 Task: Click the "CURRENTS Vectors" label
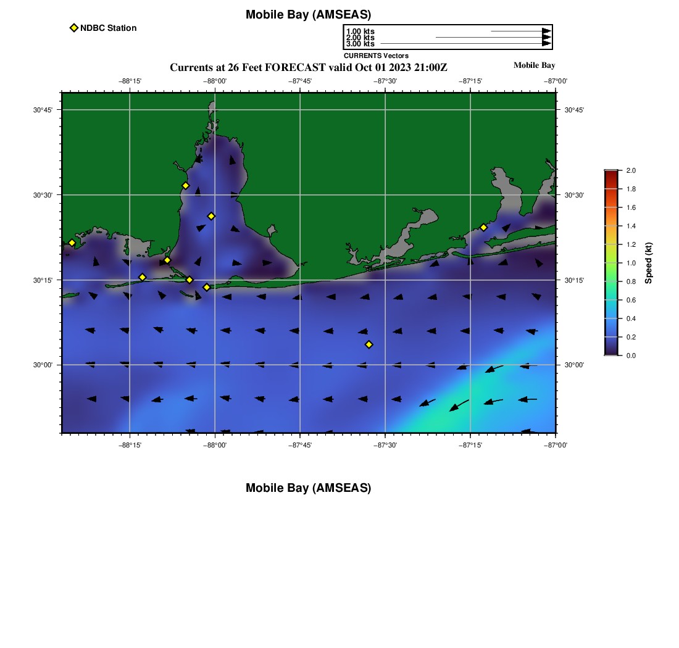coord(376,56)
